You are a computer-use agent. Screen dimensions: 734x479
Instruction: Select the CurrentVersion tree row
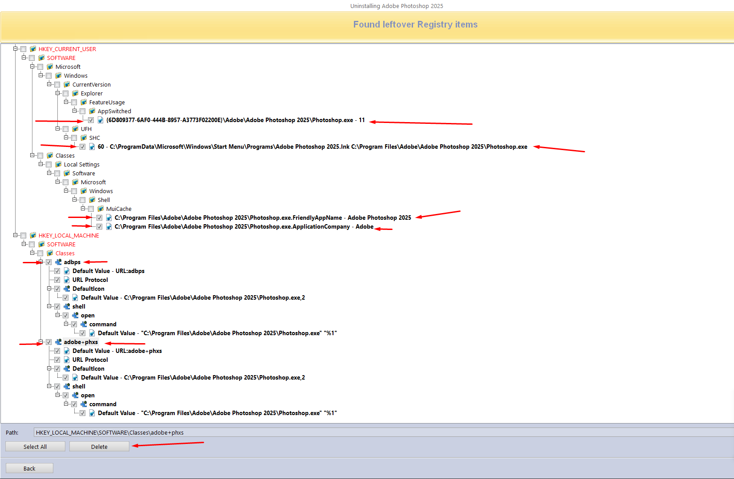pos(92,84)
